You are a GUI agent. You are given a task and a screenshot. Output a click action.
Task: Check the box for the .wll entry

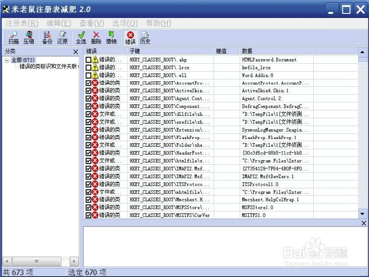[x=88, y=75]
